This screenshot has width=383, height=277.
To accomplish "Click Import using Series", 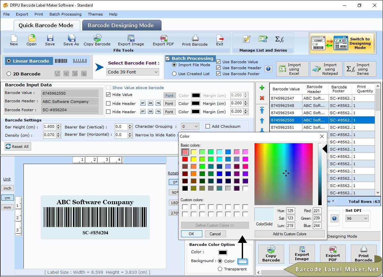I will 360,69.
